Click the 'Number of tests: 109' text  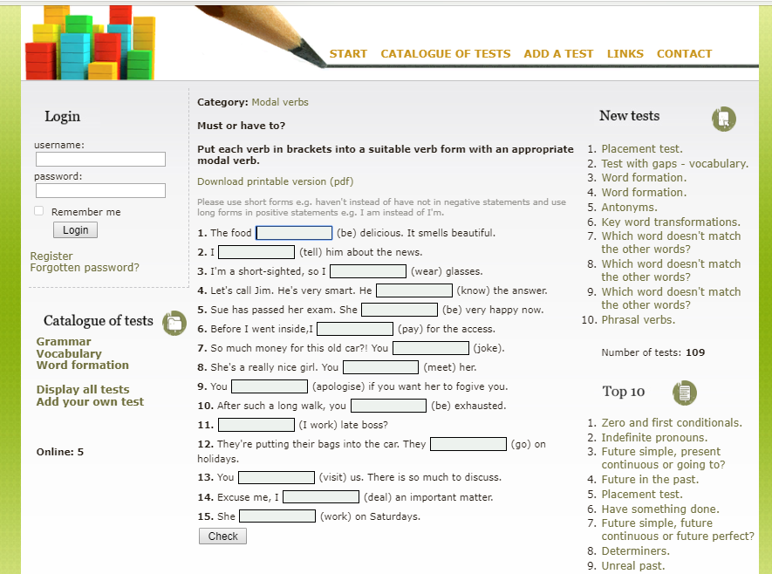[652, 352]
